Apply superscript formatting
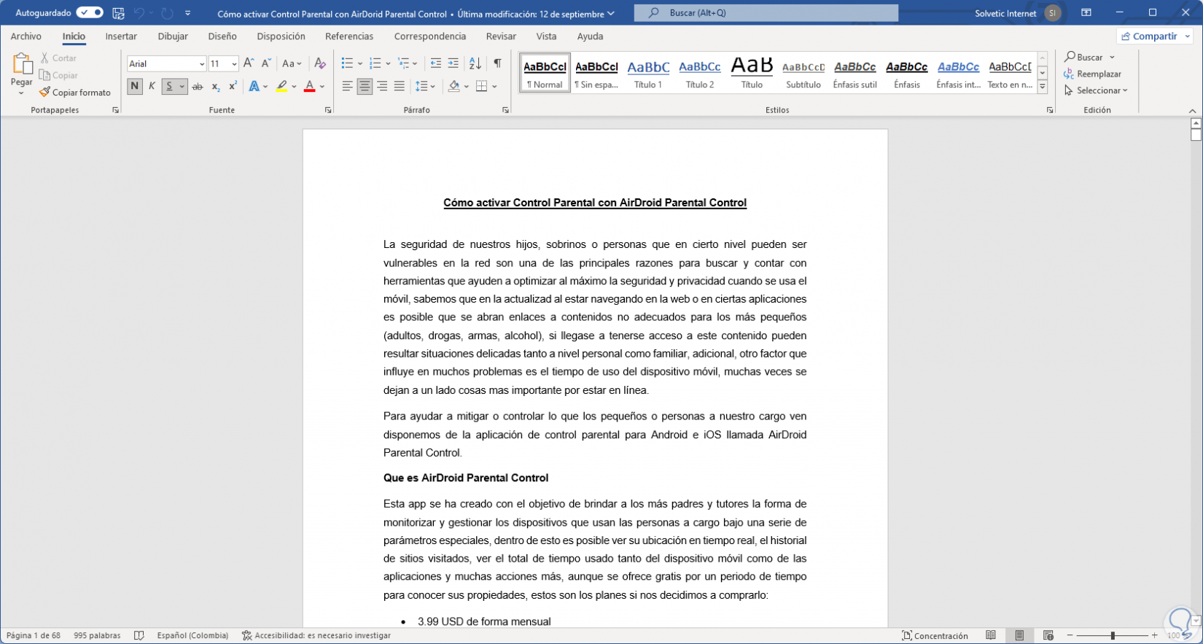Screen dimensions: 1203x644 [233, 87]
